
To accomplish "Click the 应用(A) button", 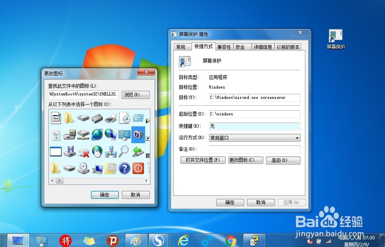I will (x=292, y=203).
